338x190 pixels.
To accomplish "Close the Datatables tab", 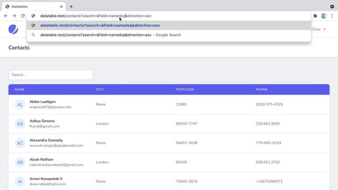I will point(61,7).
